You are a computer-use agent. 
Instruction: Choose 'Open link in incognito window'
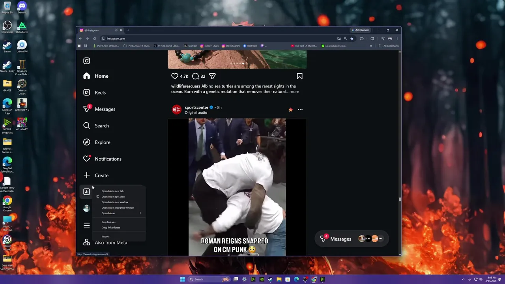pos(118,207)
